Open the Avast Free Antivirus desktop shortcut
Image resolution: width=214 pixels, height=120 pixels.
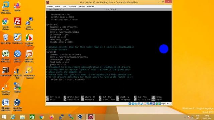click(x=6, y=89)
